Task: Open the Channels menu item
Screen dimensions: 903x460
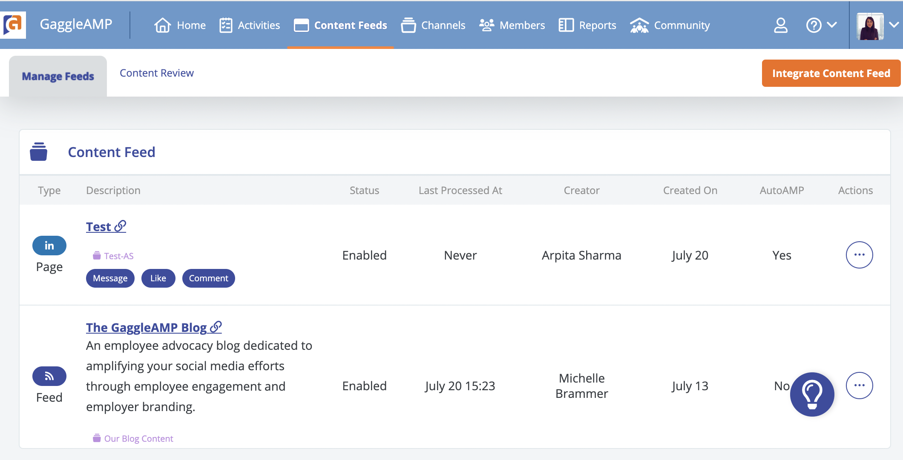Action: (x=433, y=25)
